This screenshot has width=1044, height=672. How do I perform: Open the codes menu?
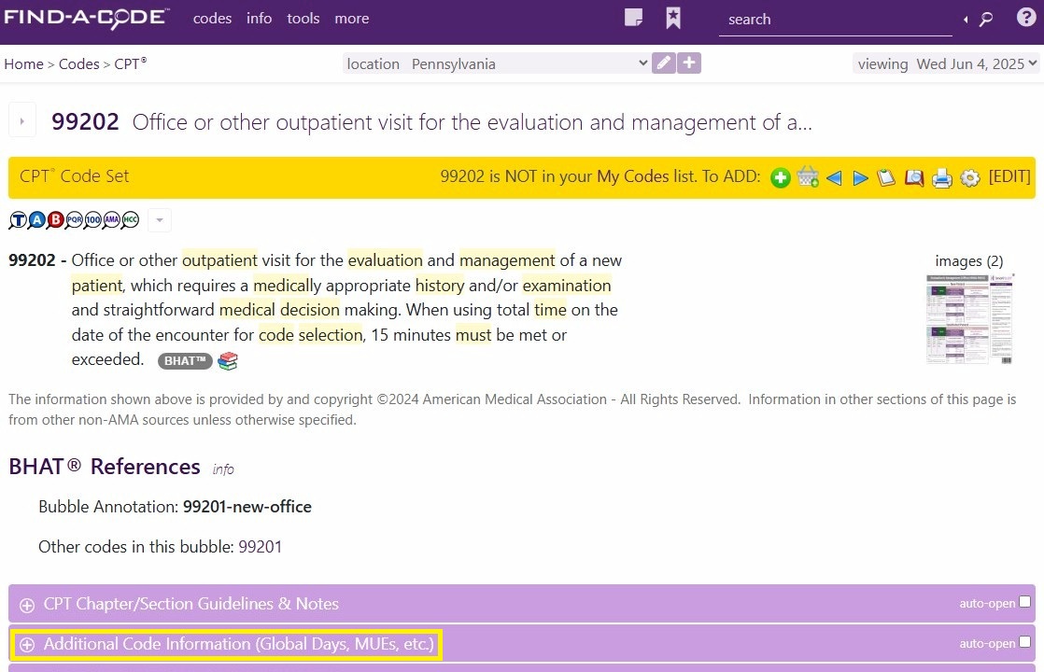coord(212,19)
